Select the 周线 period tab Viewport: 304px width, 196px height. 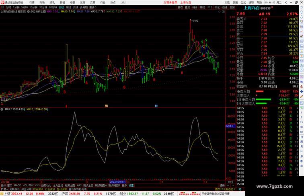(68, 7)
